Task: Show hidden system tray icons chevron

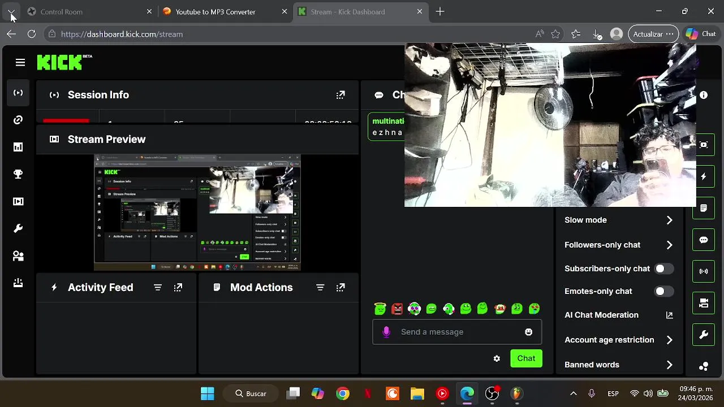Action: coord(573,393)
